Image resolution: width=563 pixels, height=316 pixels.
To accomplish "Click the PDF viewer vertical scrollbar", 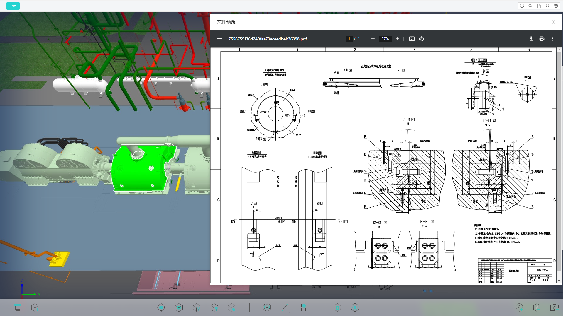I will (559, 165).
